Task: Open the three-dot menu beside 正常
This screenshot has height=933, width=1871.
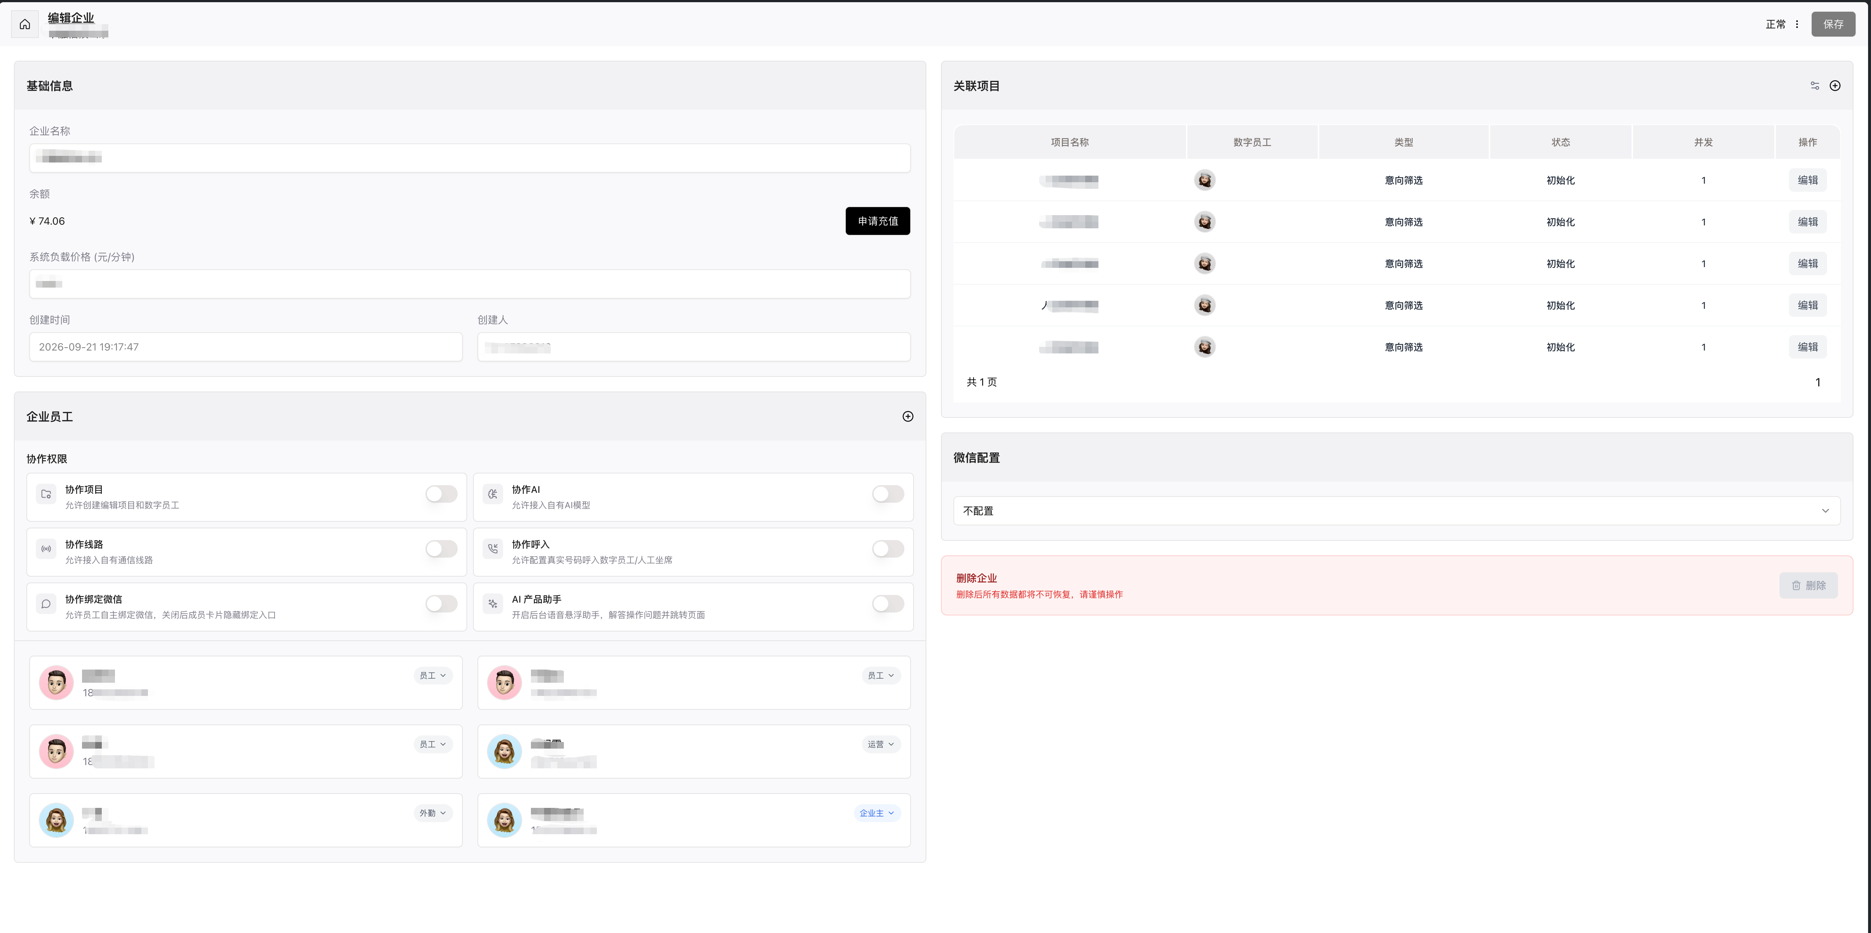Action: 1797,24
